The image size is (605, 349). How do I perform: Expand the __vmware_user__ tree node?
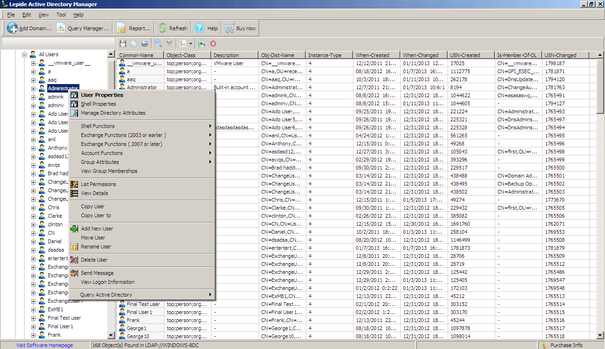[x=34, y=63]
